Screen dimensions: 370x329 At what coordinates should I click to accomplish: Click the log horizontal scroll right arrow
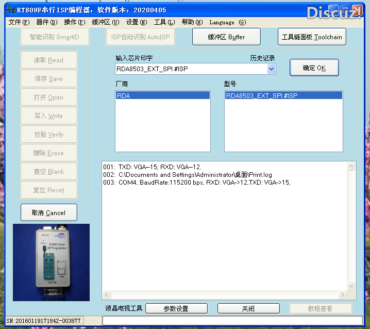pos(342,295)
